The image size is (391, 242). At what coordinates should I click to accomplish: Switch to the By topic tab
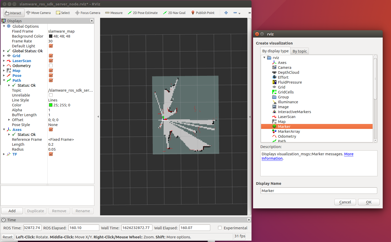[x=299, y=51]
